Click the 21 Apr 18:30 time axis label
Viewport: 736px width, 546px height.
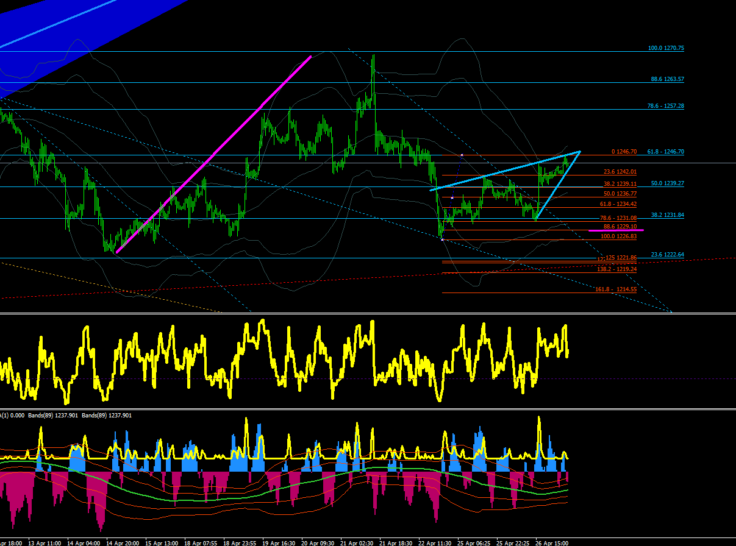click(396, 542)
